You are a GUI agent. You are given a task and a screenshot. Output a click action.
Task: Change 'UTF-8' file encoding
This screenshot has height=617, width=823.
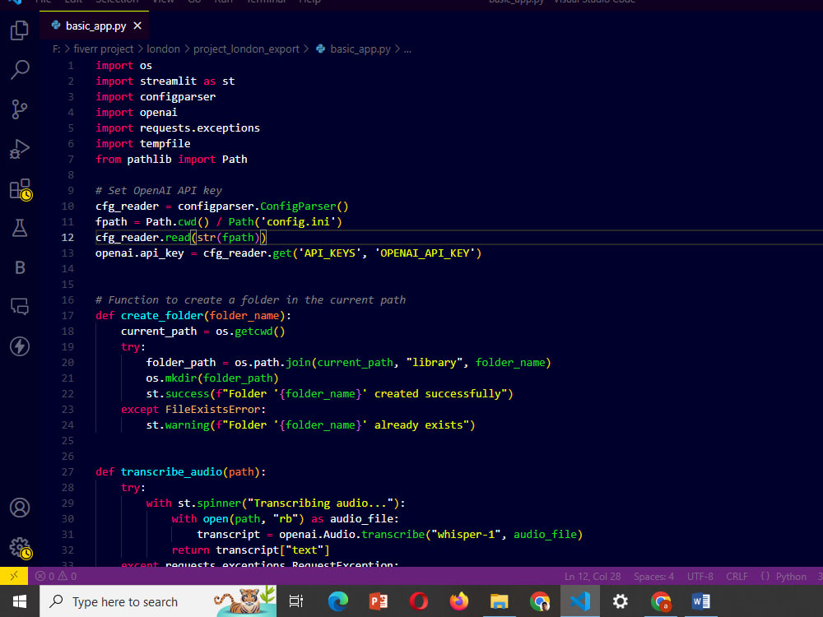(700, 576)
